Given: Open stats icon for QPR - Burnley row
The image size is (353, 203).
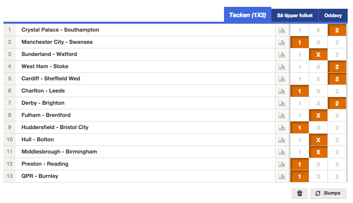Looking at the screenshot, I should pos(282,176).
